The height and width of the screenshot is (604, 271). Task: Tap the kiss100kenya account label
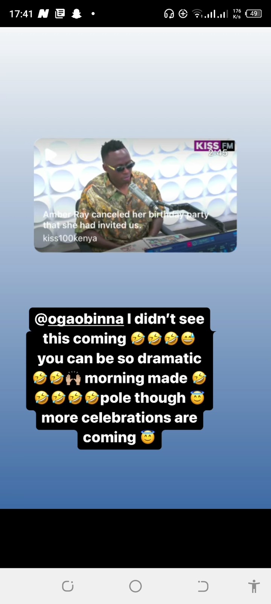pos(70,238)
